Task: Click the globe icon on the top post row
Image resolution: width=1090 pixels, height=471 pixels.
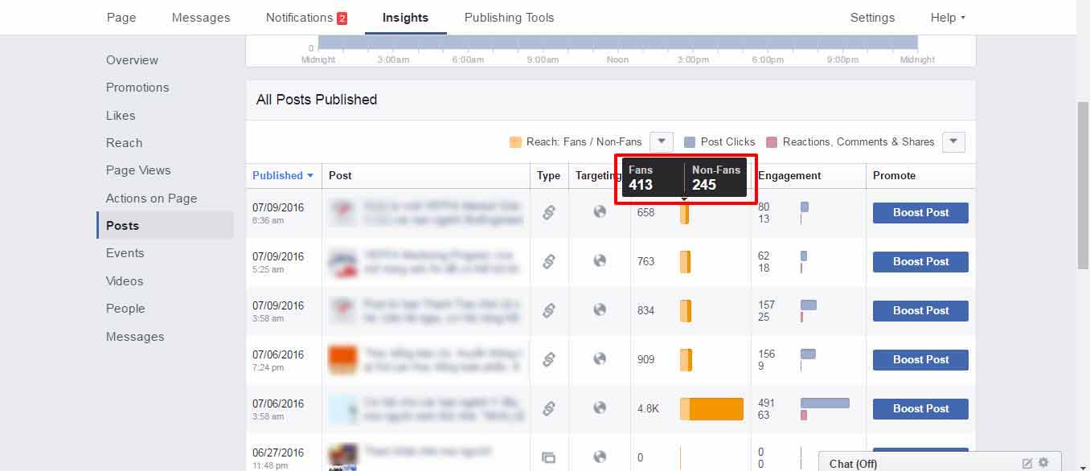Action: (598, 212)
